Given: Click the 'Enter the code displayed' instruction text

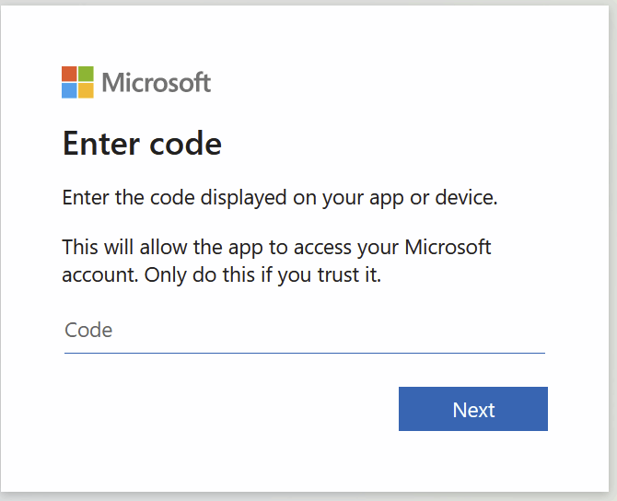Looking at the screenshot, I should pyautogui.click(x=280, y=198).
